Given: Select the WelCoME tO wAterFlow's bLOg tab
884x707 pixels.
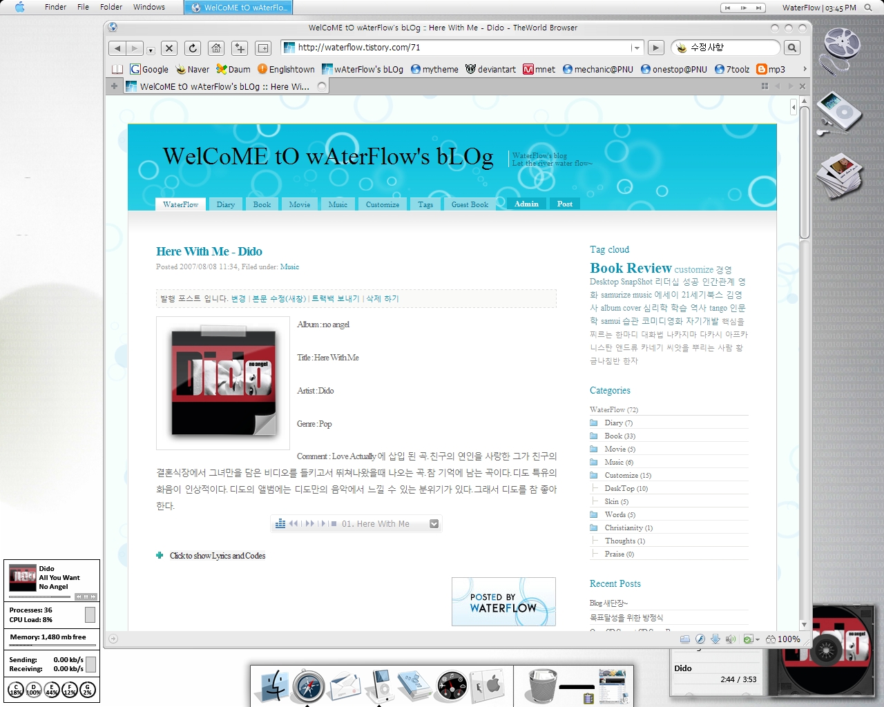Looking at the screenshot, I should pos(226,86).
